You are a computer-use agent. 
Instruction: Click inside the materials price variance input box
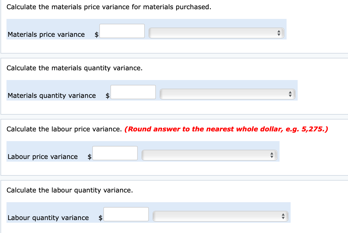click(x=122, y=31)
